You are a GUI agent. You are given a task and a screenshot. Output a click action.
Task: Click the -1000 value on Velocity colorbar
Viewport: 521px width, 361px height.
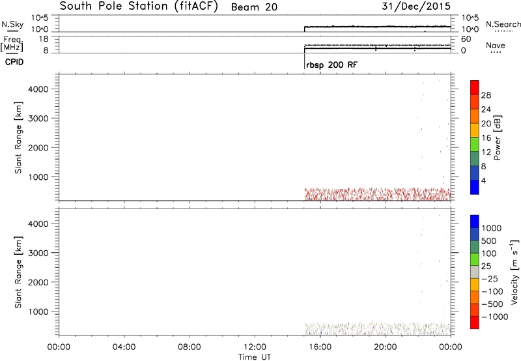(495, 317)
